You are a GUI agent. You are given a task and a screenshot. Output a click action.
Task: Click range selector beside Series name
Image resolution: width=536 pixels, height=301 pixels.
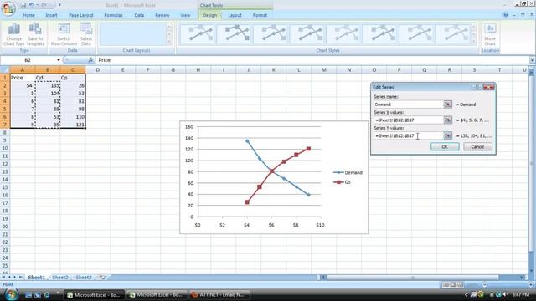(x=447, y=105)
